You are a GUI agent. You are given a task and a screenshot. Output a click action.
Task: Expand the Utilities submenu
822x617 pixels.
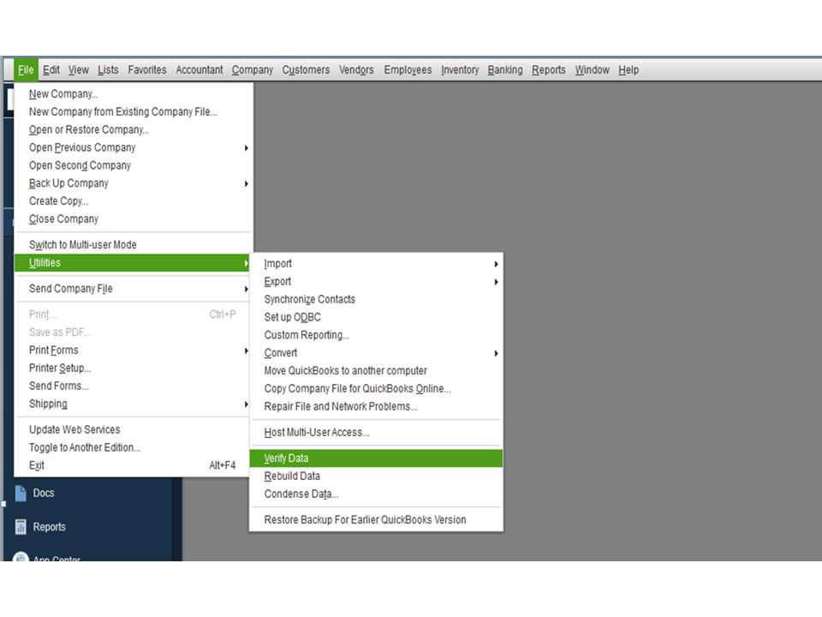pos(134,263)
